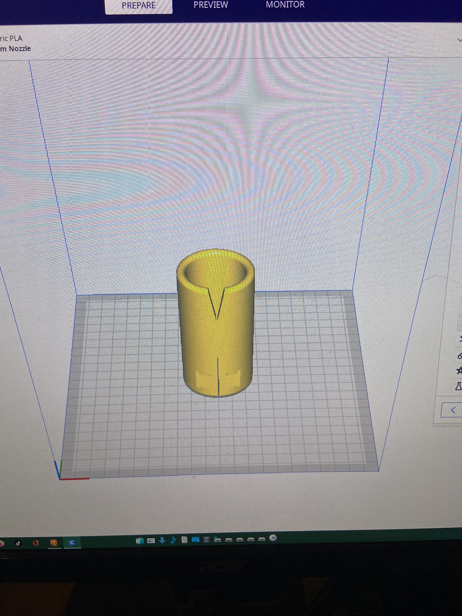Click the 3D Objects cube icon
462x616 pixels.
point(140,541)
